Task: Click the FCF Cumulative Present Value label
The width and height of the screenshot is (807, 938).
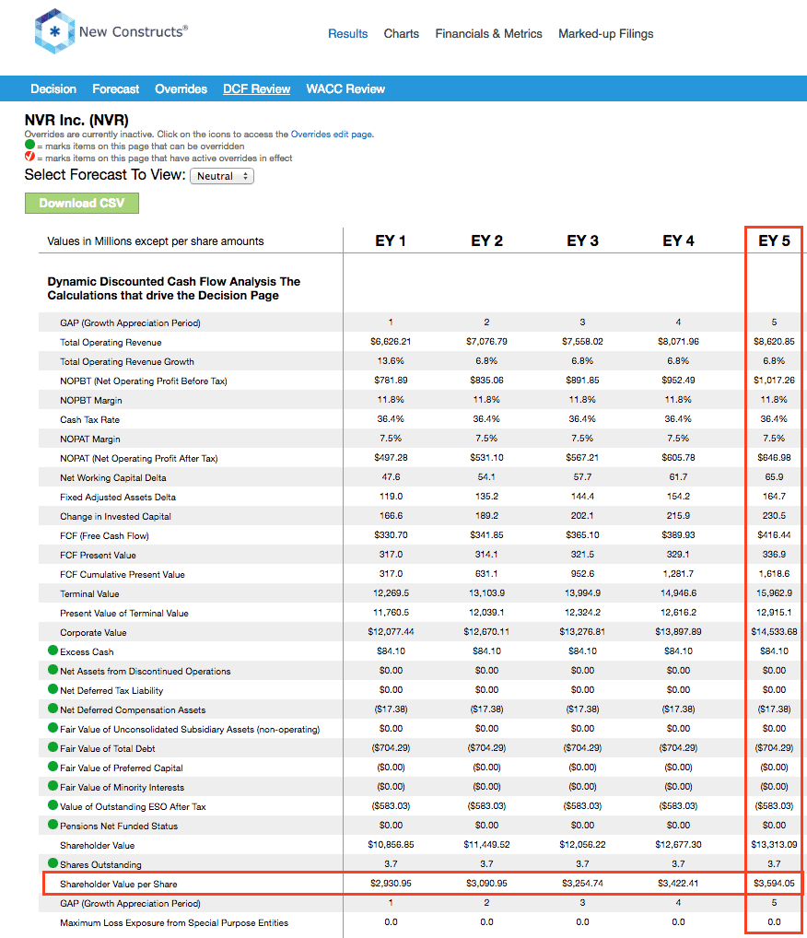Action: pos(123,575)
